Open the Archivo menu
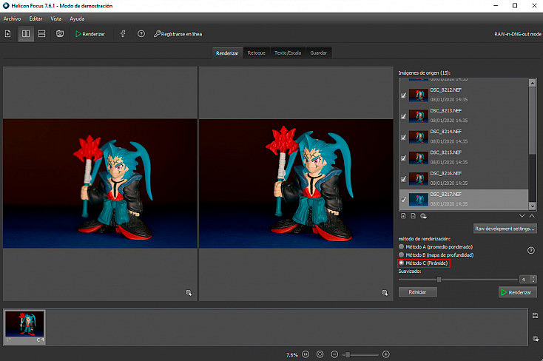543x361 pixels. pyautogui.click(x=12, y=18)
